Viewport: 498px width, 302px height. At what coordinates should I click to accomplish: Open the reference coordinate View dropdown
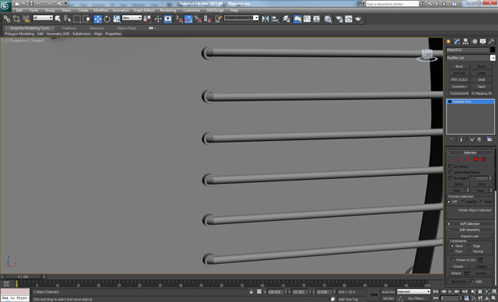pyautogui.click(x=132, y=18)
